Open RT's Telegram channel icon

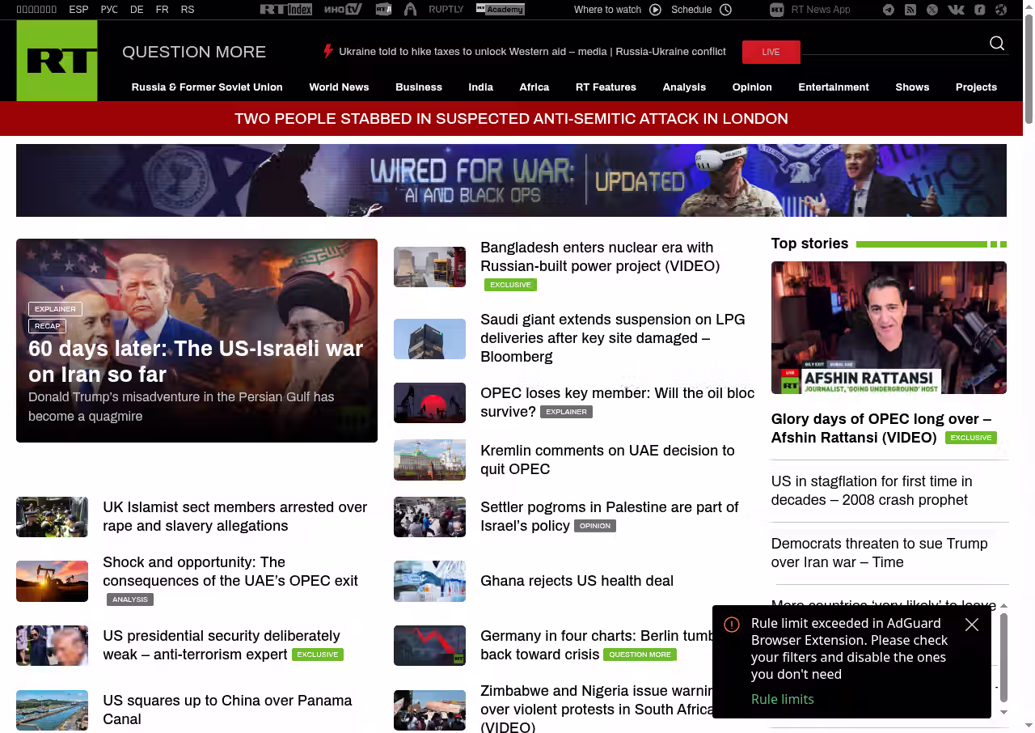pos(889,10)
